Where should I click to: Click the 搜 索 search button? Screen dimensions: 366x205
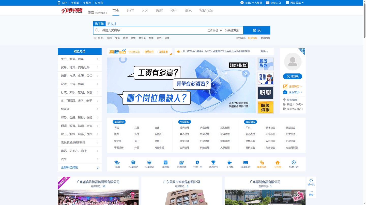pos(257,30)
